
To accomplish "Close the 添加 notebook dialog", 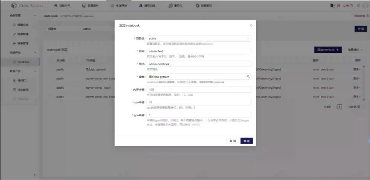I will point(251,25).
